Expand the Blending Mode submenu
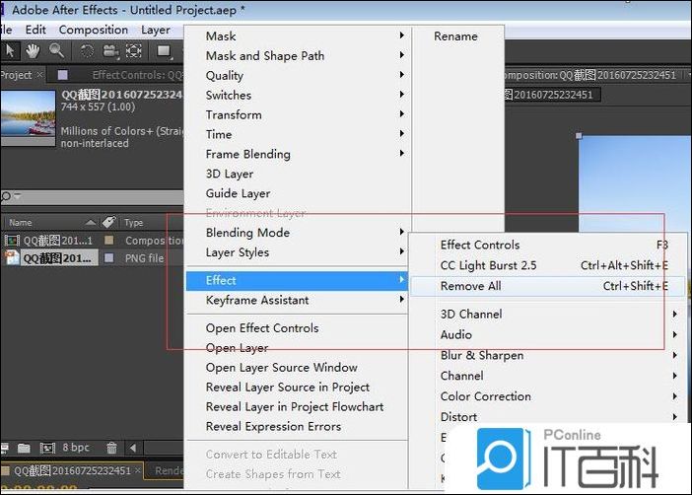692x495 pixels. click(298, 233)
